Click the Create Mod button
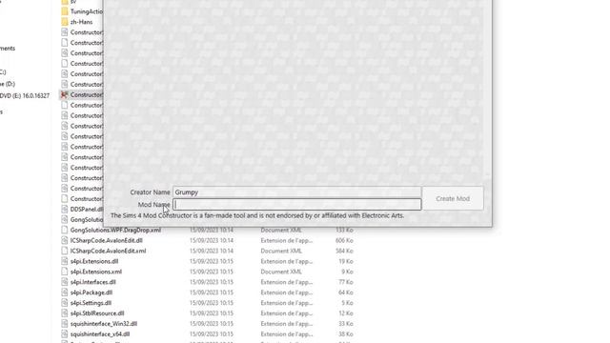The height and width of the screenshot is (343, 610). point(453,198)
